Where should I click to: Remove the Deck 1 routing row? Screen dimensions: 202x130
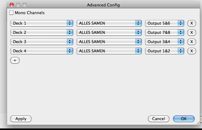(192, 23)
